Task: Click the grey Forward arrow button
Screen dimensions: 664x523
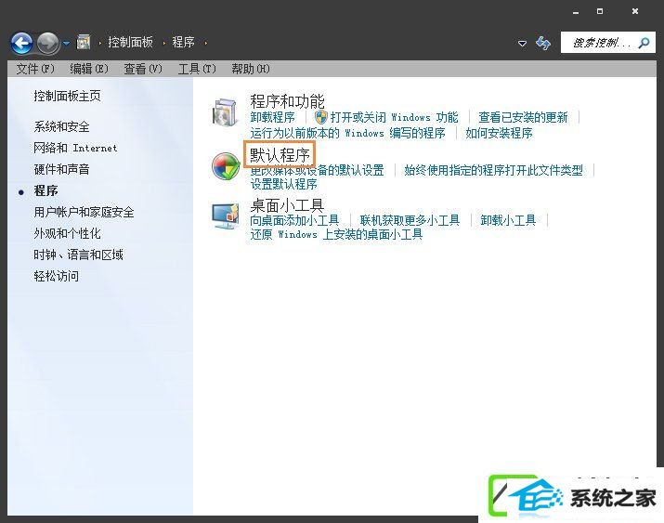Action: (x=48, y=43)
